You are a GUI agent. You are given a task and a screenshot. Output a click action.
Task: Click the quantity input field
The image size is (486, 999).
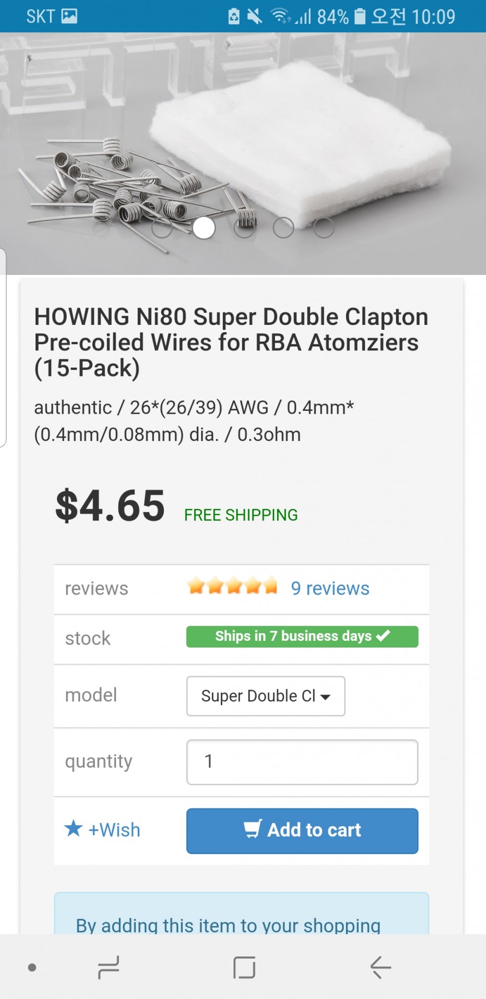[x=302, y=762]
